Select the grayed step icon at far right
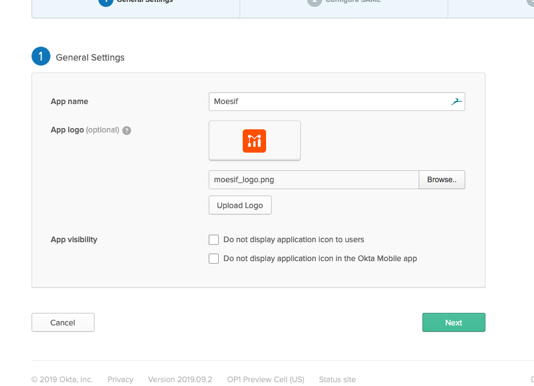Viewport: 534px width, 386px height. (x=530, y=2)
